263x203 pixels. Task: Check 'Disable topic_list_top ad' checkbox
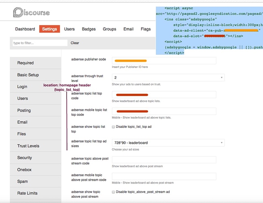pos(113,127)
